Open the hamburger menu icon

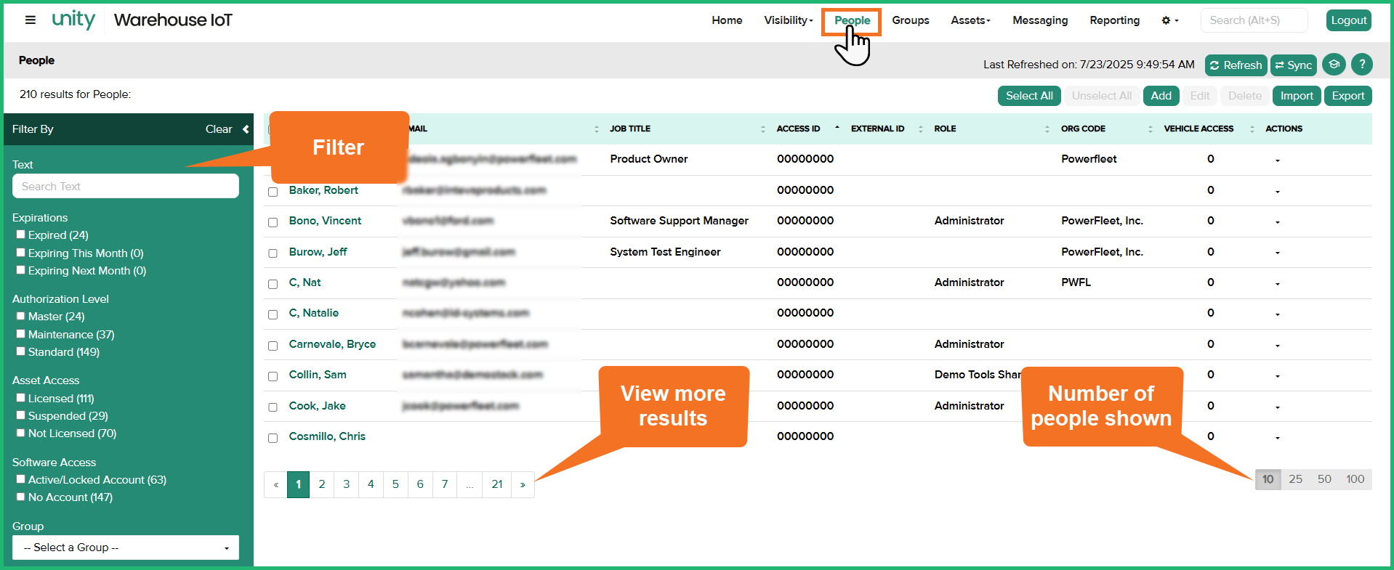tap(31, 20)
